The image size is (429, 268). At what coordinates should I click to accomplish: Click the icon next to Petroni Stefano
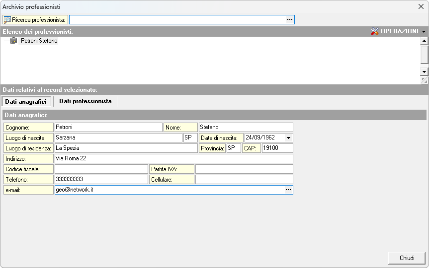(13, 41)
